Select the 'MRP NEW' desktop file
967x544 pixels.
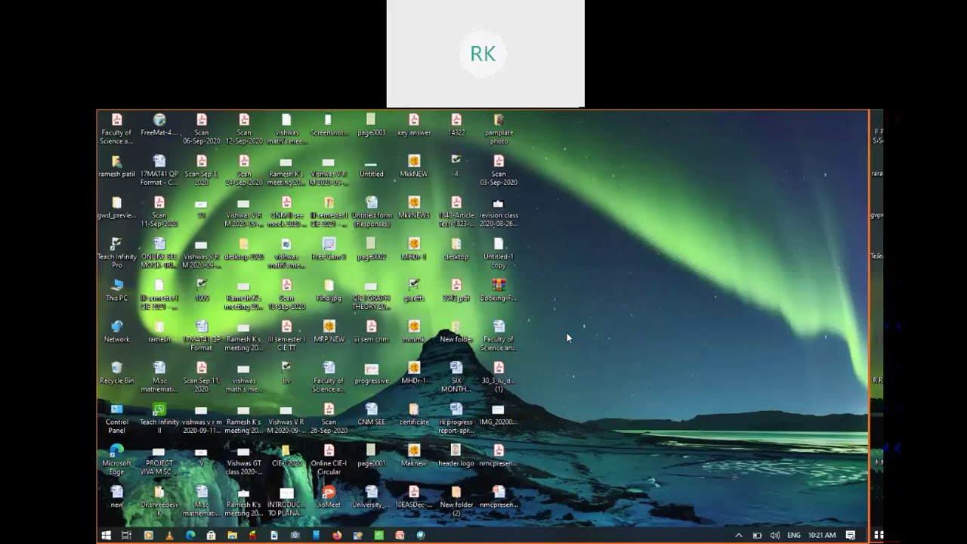[329, 332]
